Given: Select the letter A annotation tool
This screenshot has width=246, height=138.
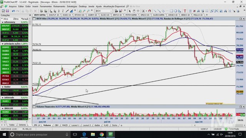Looking at the screenshot, I should point(143,11).
